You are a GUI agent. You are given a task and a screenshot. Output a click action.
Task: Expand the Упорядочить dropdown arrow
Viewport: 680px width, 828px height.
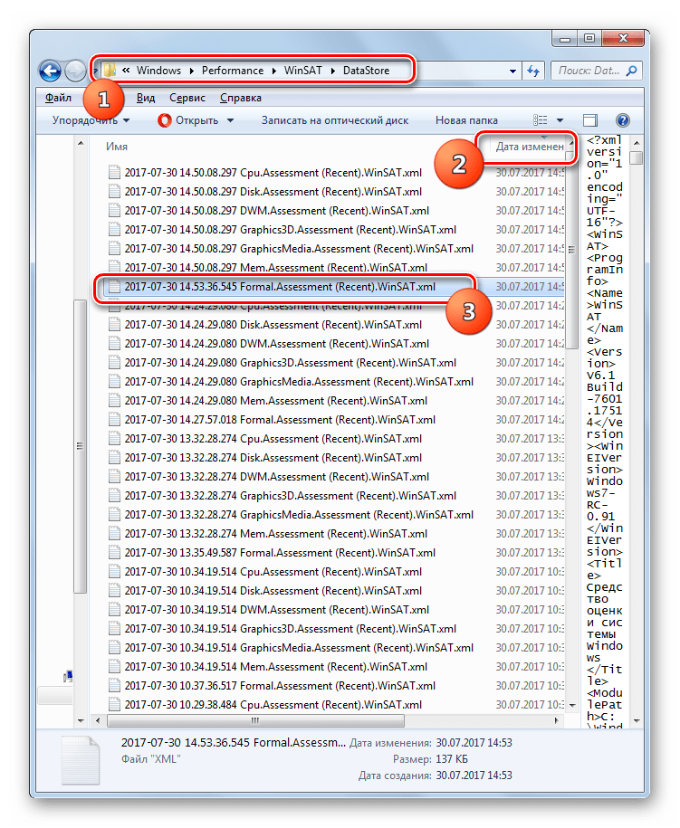[x=126, y=120]
